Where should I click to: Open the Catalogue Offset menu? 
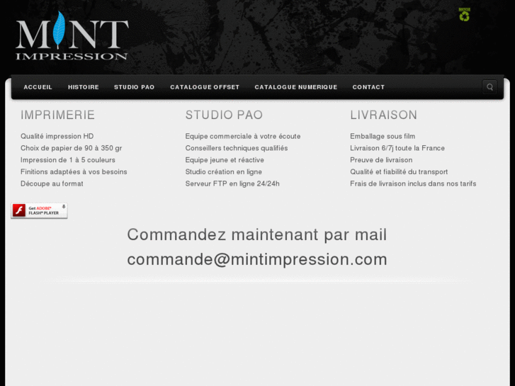pyautogui.click(x=205, y=87)
